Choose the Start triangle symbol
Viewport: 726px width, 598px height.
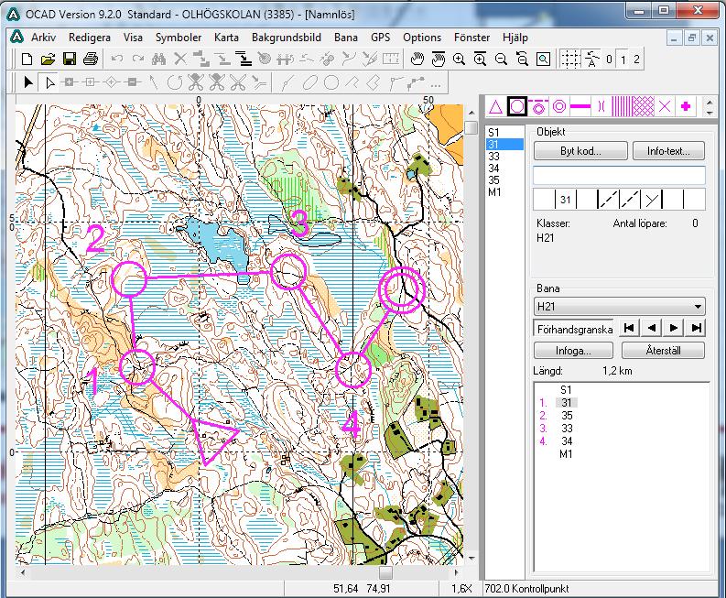tap(496, 107)
